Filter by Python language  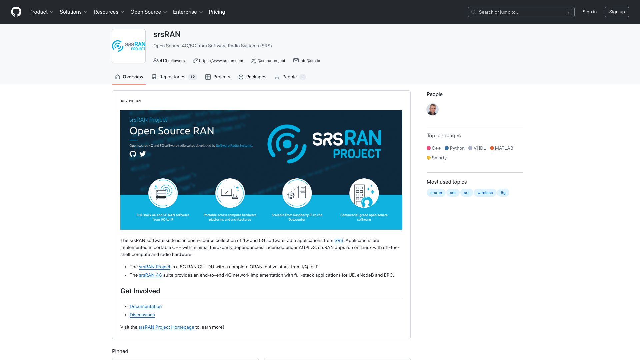(x=455, y=148)
